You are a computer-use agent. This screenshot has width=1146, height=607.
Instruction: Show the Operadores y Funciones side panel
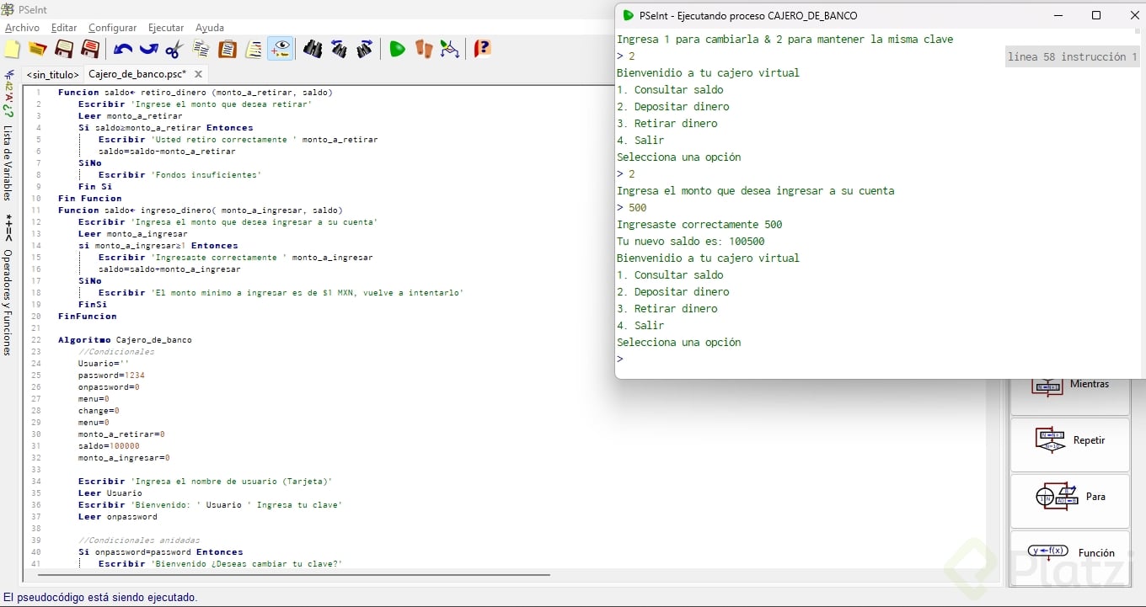pyautogui.click(x=8, y=302)
